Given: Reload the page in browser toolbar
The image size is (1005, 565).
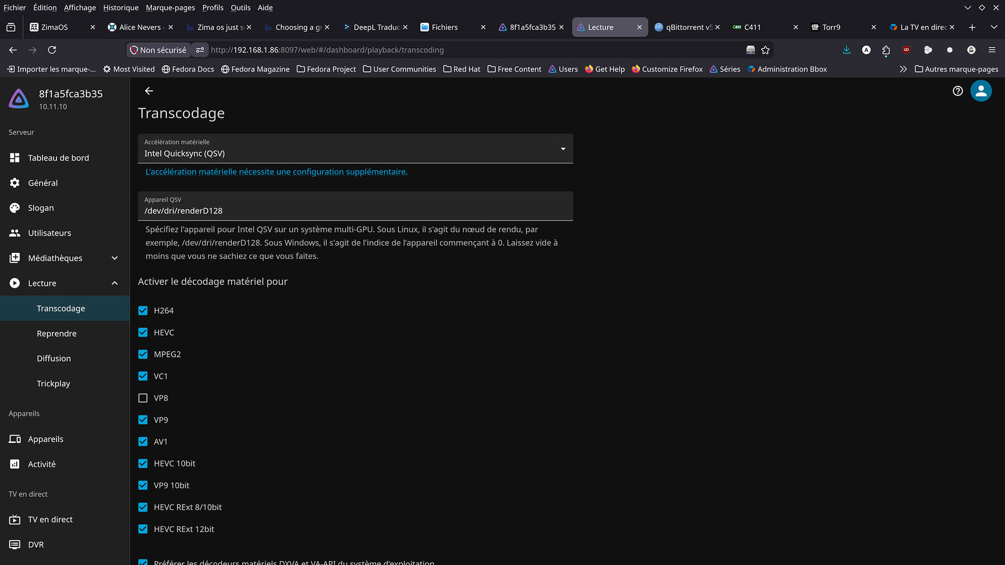Looking at the screenshot, I should tap(52, 50).
